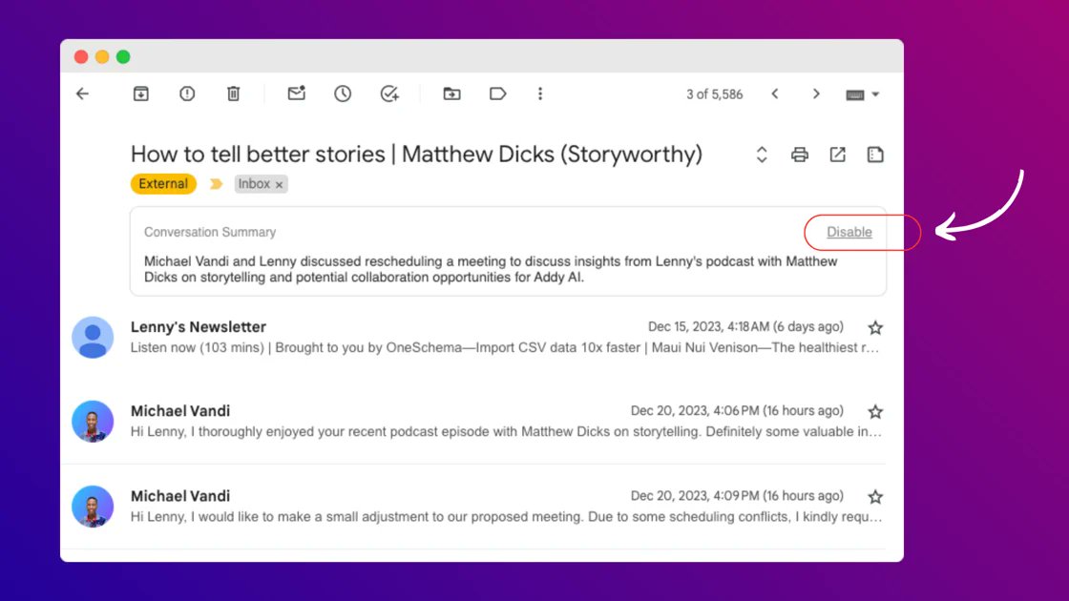The image size is (1069, 601).
Task: Toggle the yellow importance marker
Action: tap(216, 184)
